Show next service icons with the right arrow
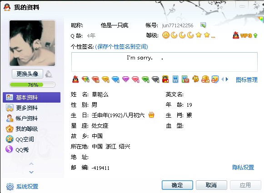The image size is (264, 193). pos(227,79)
